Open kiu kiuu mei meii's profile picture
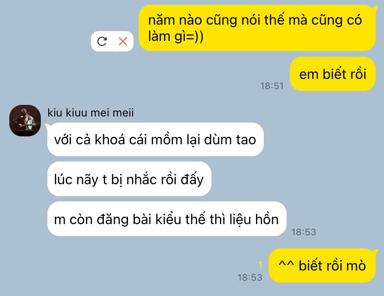The image size is (384, 296). (25, 121)
